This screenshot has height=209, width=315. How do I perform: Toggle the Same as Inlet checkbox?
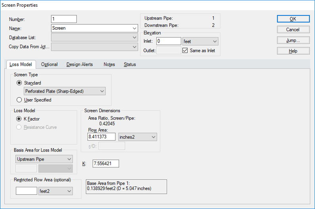[x=185, y=50]
